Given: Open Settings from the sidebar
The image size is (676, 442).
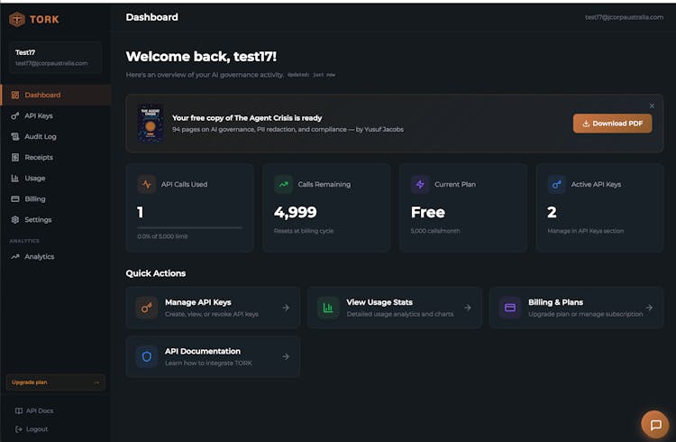Looking at the screenshot, I should 38,219.
